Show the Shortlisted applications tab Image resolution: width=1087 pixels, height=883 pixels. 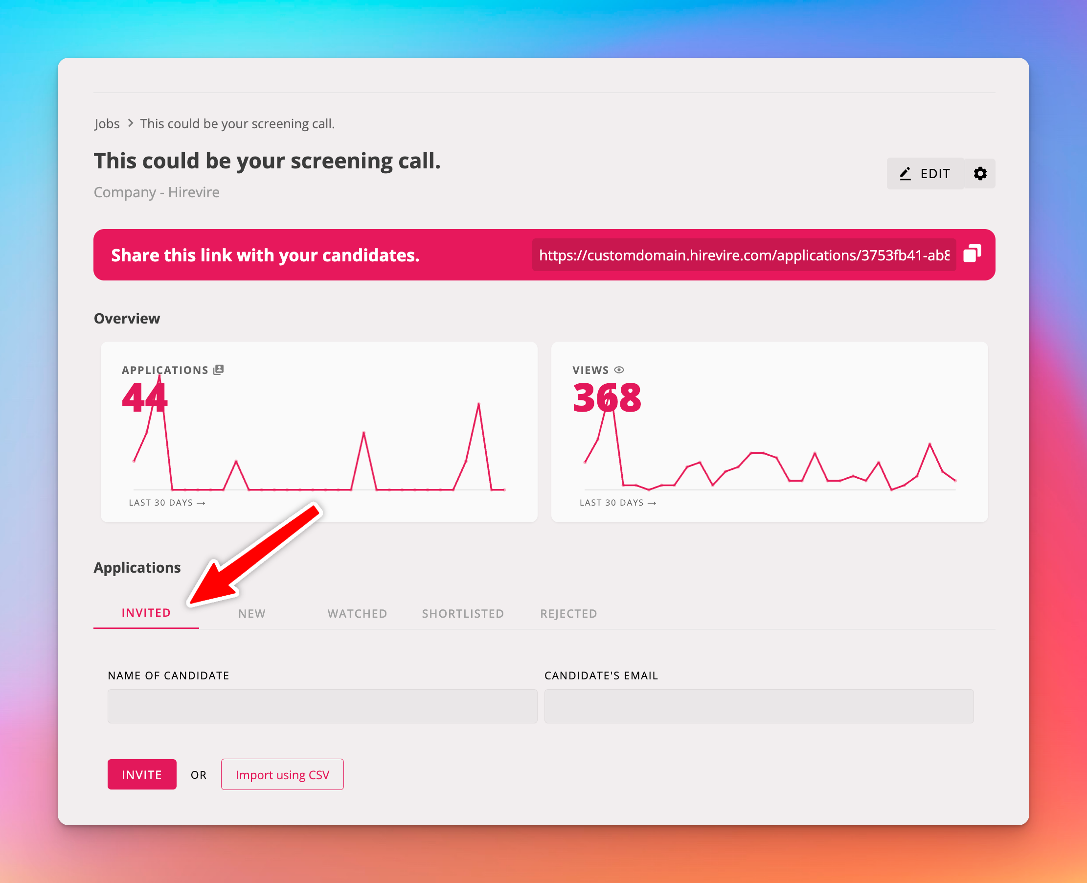(463, 613)
